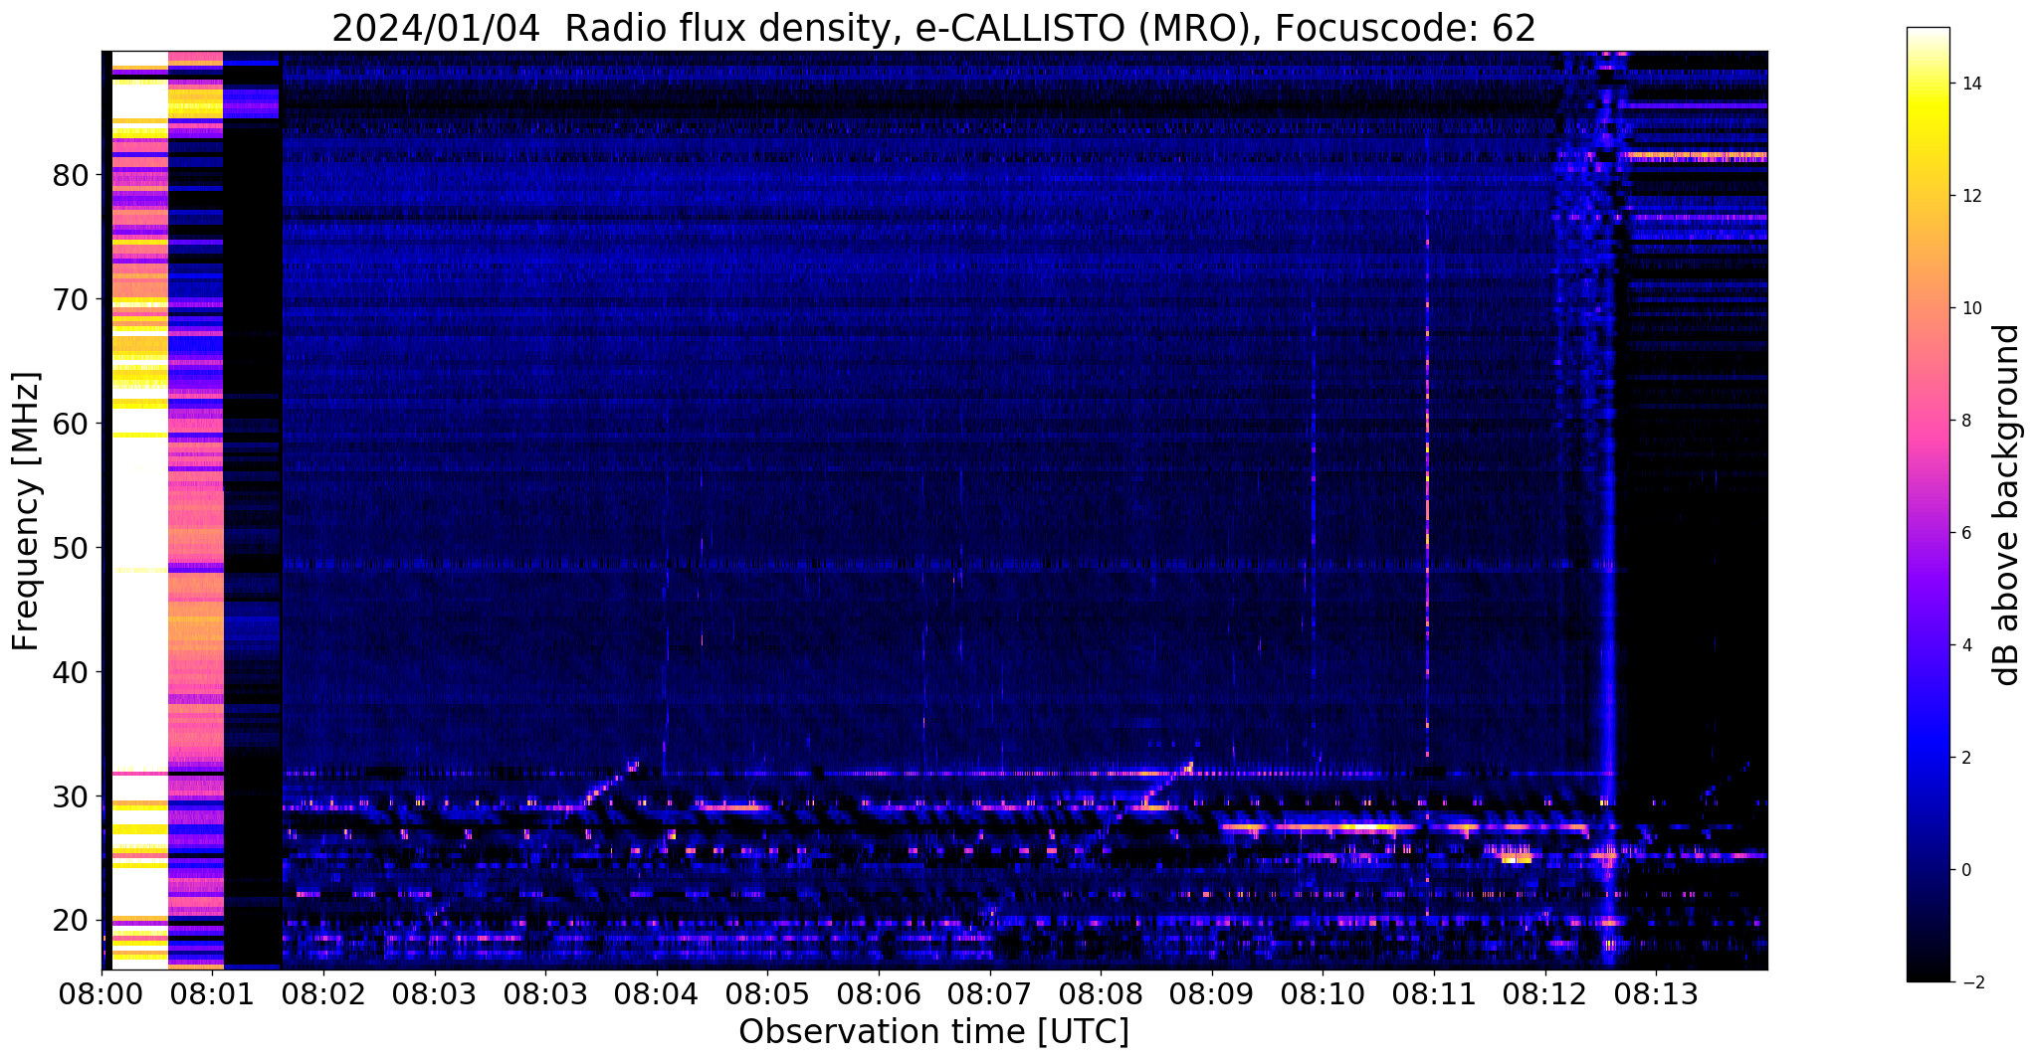Click the colorbar tick value 4
The height and width of the screenshot is (1061, 2037).
tap(1965, 645)
